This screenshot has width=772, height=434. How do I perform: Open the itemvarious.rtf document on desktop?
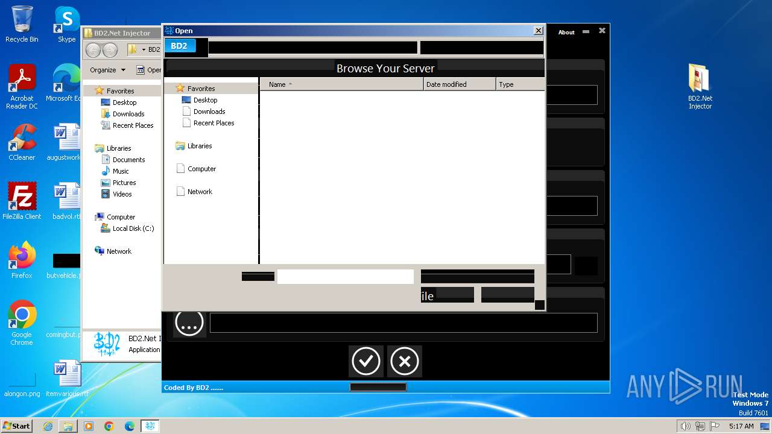pyautogui.click(x=66, y=379)
